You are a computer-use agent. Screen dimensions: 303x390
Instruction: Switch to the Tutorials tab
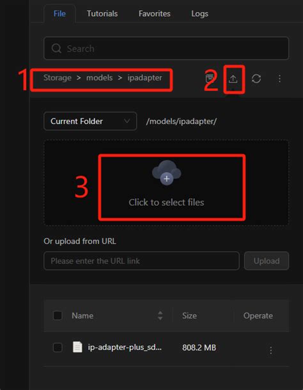point(102,13)
